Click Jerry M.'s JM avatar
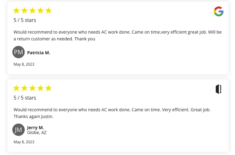235x155 pixels. pyautogui.click(x=19, y=130)
